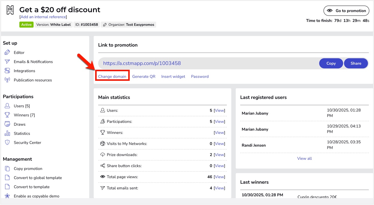This screenshot has width=374, height=205.
Task: Open the Users [5] menu item
Action: (22, 106)
